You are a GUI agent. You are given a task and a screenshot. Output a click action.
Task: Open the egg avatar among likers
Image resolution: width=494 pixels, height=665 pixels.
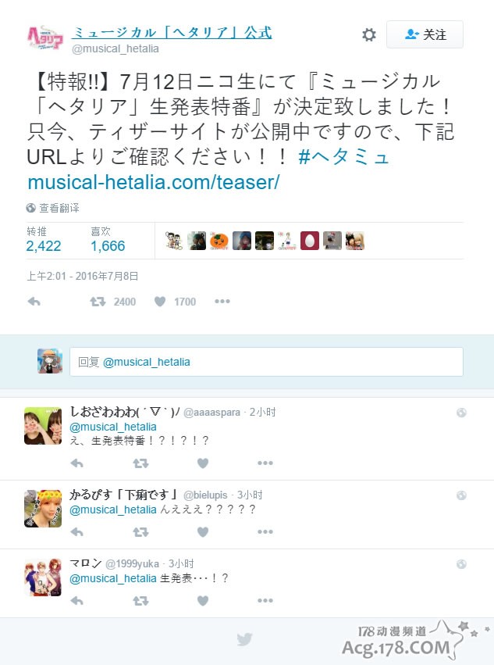[x=310, y=241]
